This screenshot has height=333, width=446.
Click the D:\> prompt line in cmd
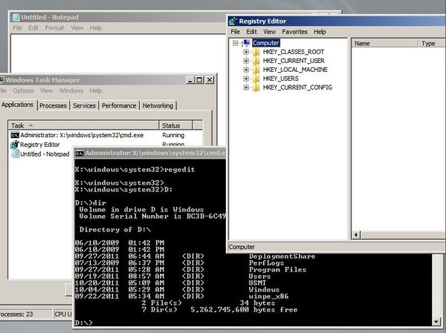(x=83, y=323)
